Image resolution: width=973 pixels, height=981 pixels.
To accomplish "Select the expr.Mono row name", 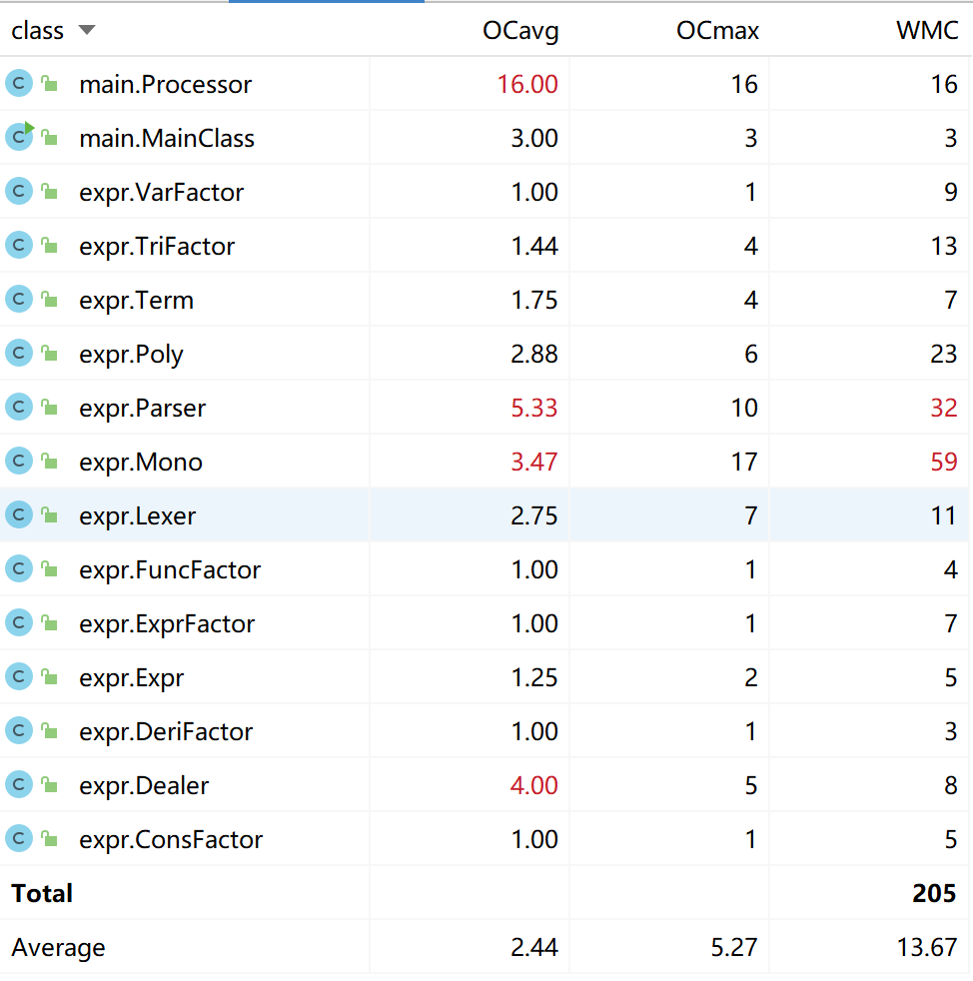I will (141, 463).
